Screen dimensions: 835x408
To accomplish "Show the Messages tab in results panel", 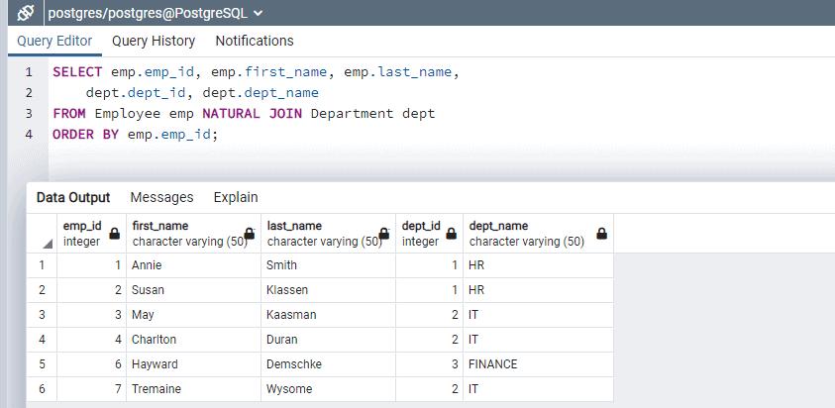I will pos(161,197).
